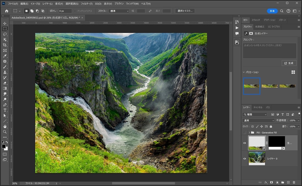The width and height of the screenshot is (302, 186).
Task: Select the Brush tool
Action: tap(5, 67)
